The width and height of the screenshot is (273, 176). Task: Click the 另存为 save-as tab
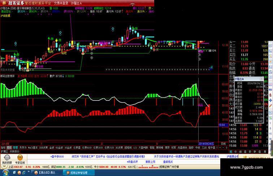pos(23,147)
